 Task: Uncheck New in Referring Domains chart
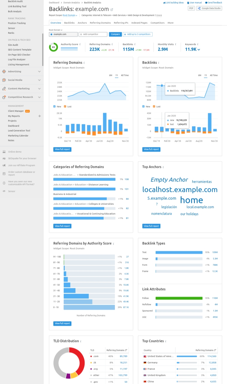55,107
